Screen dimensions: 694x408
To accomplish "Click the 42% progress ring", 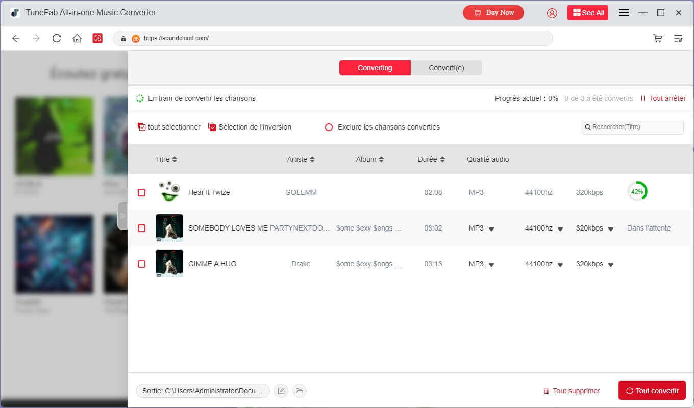I will point(637,192).
